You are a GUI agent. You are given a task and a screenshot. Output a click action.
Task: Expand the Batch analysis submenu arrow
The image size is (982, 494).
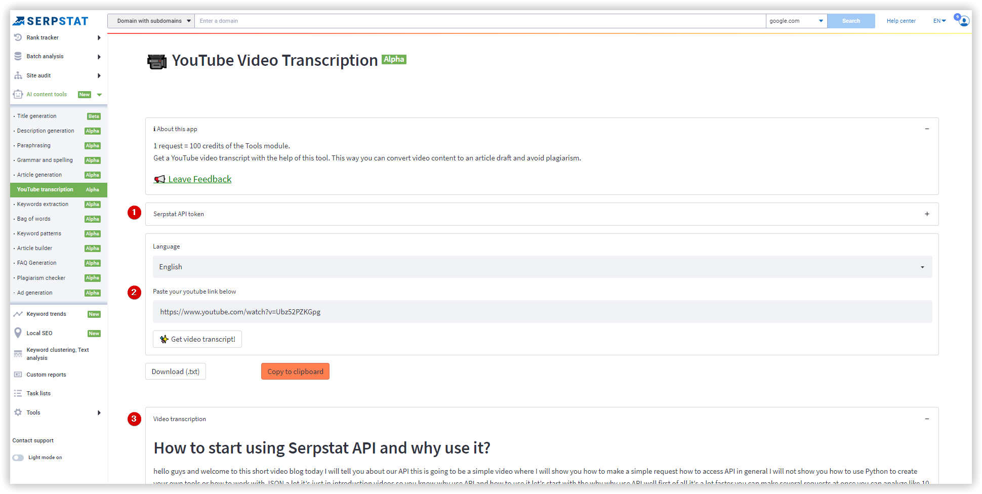coord(99,57)
